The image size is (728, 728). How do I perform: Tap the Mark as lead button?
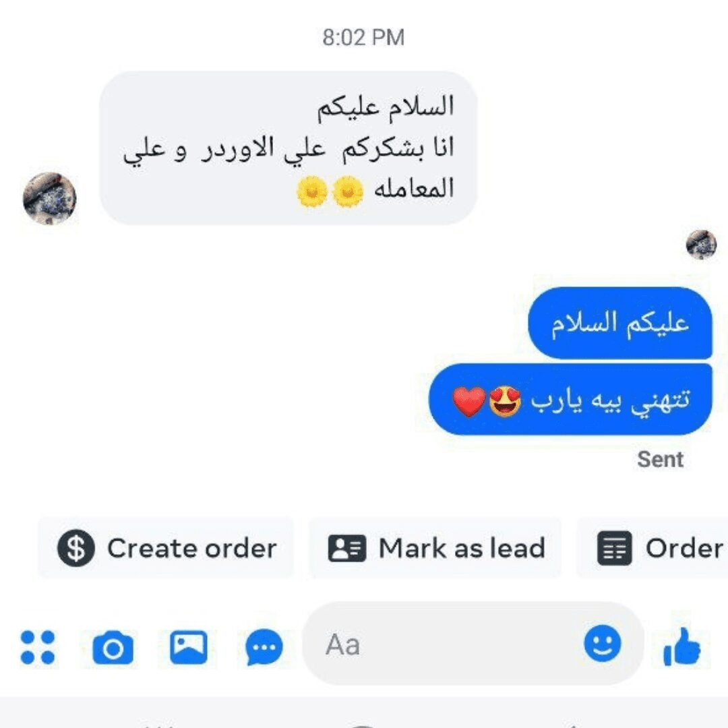[x=435, y=548]
